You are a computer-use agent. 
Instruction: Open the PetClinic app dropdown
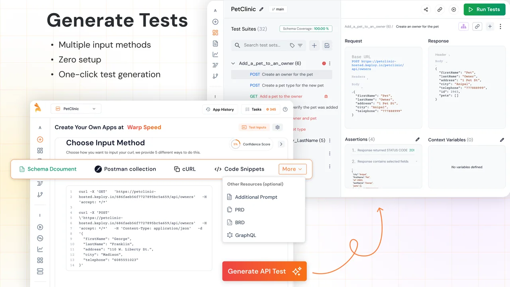pos(76,109)
